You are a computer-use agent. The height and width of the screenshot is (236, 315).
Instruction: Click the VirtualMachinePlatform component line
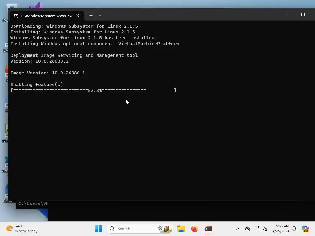click(95, 44)
